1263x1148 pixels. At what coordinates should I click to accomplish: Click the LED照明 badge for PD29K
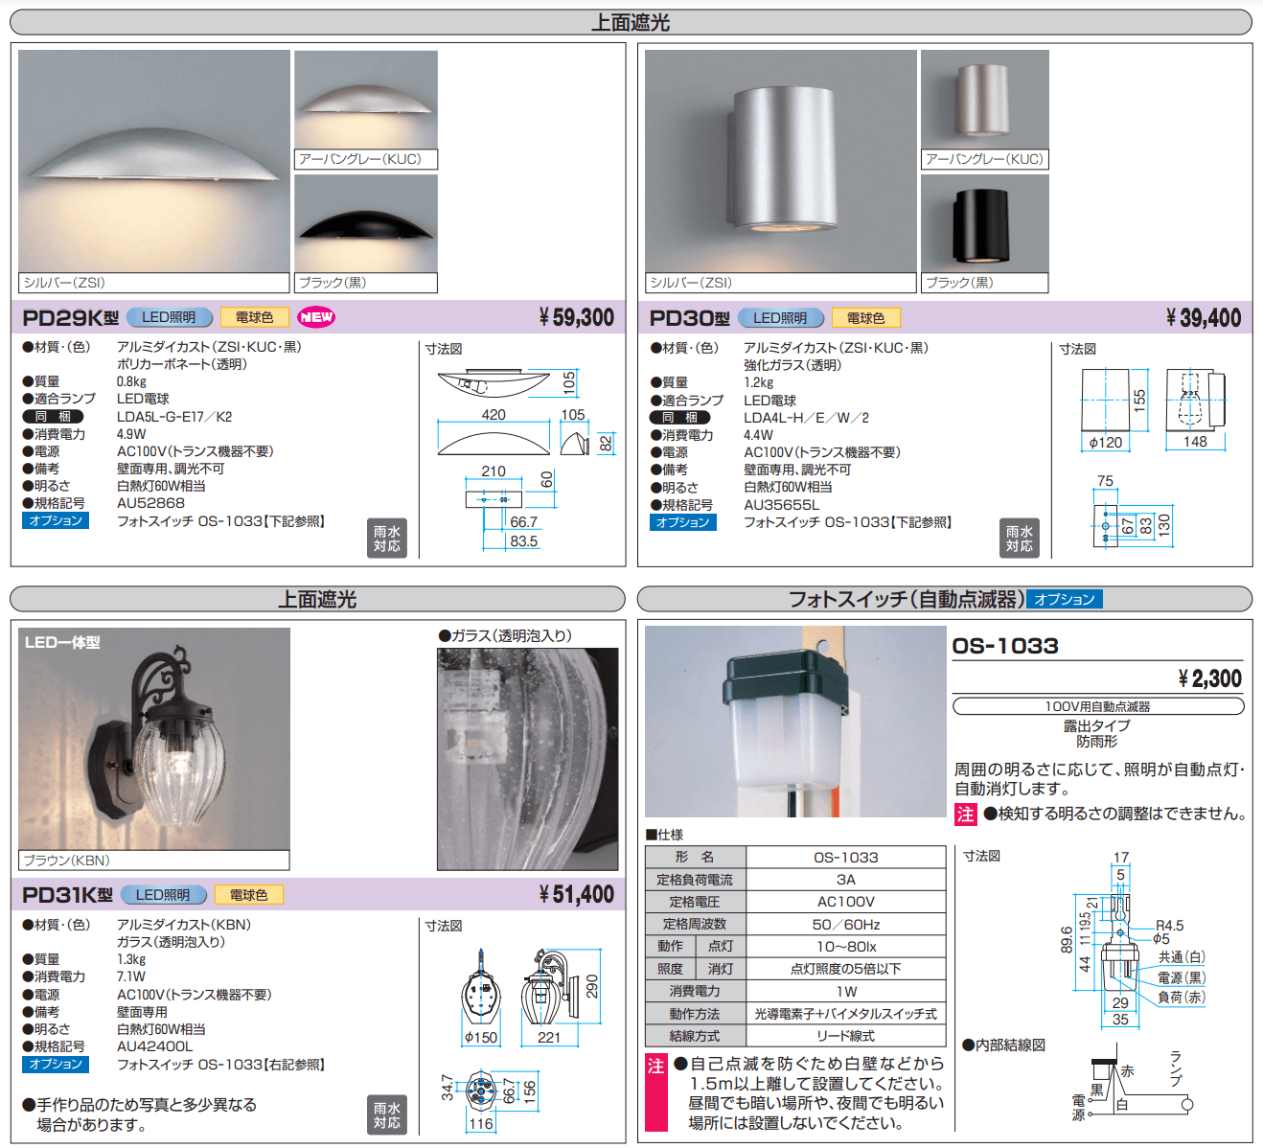[x=169, y=317]
